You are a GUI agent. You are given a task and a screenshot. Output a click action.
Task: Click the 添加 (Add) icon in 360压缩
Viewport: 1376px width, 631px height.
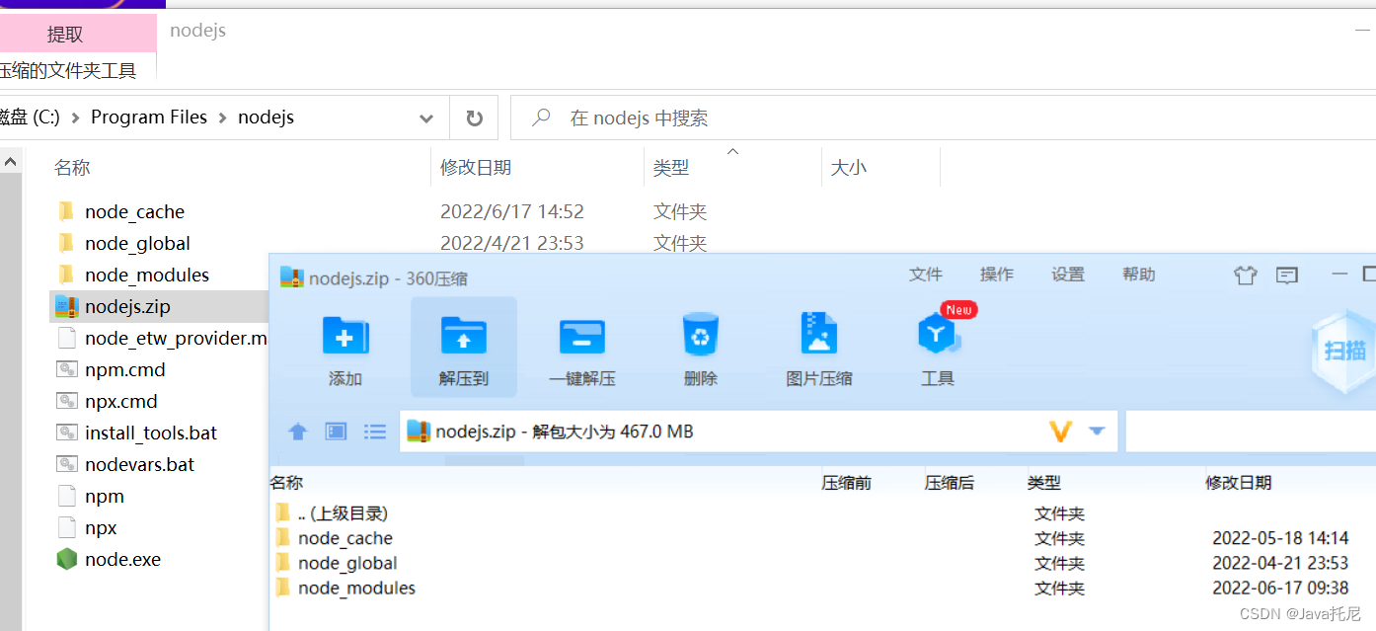click(345, 336)
